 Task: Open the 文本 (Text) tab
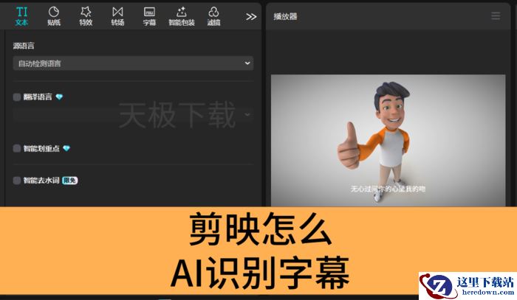[x=21, y=16]
